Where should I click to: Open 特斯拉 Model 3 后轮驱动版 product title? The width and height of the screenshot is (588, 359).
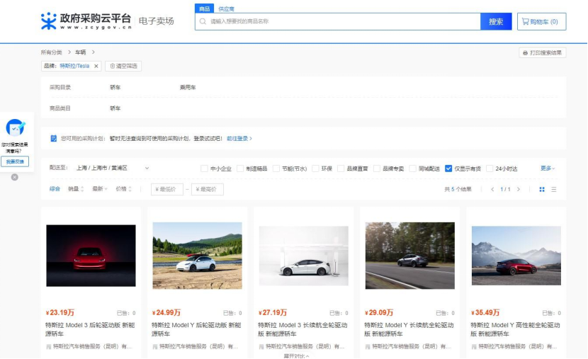90,329
